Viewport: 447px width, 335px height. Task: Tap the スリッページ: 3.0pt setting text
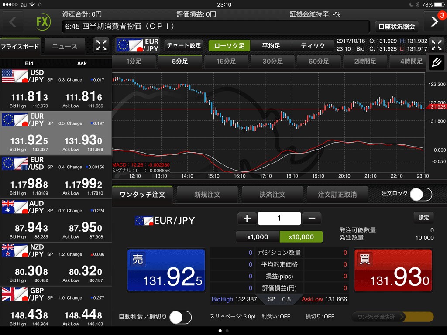232,317
